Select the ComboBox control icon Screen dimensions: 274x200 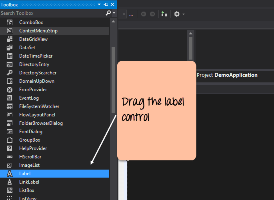click(x=10, y=22)
